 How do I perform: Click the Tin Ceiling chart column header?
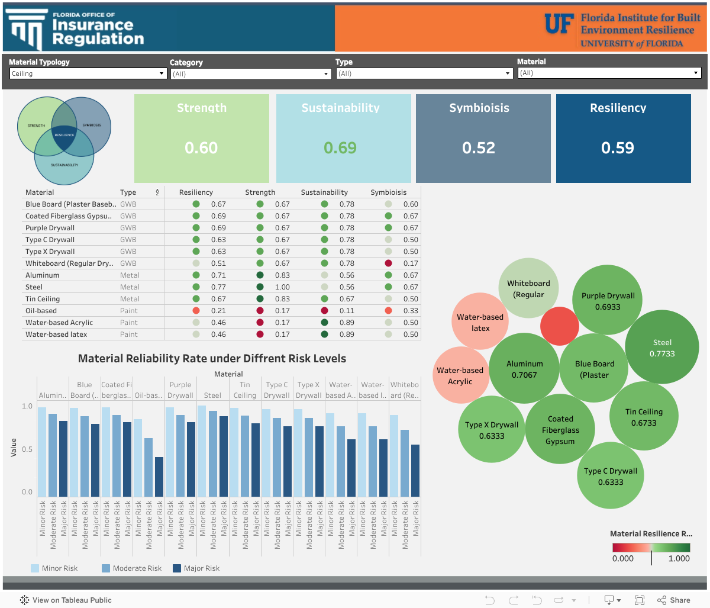245,390
